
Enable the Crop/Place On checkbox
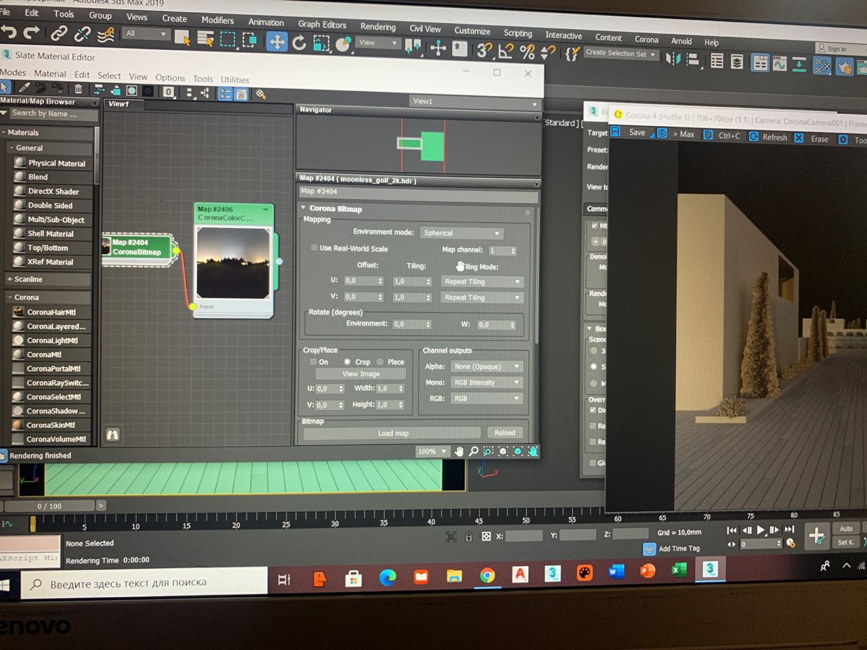coord(313,362)
